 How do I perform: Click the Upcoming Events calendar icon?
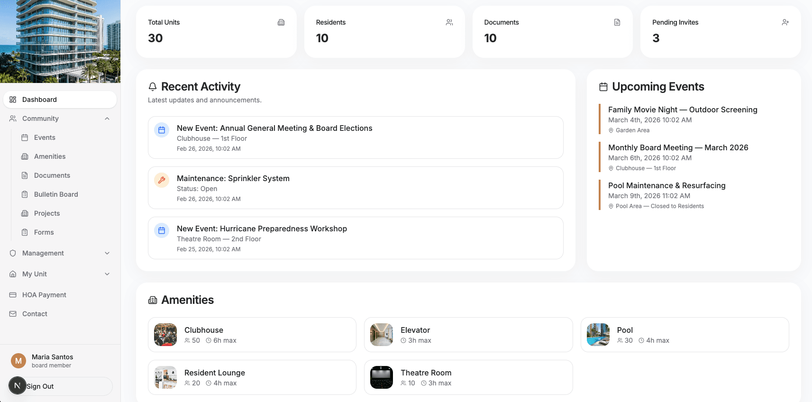(603, 87)
